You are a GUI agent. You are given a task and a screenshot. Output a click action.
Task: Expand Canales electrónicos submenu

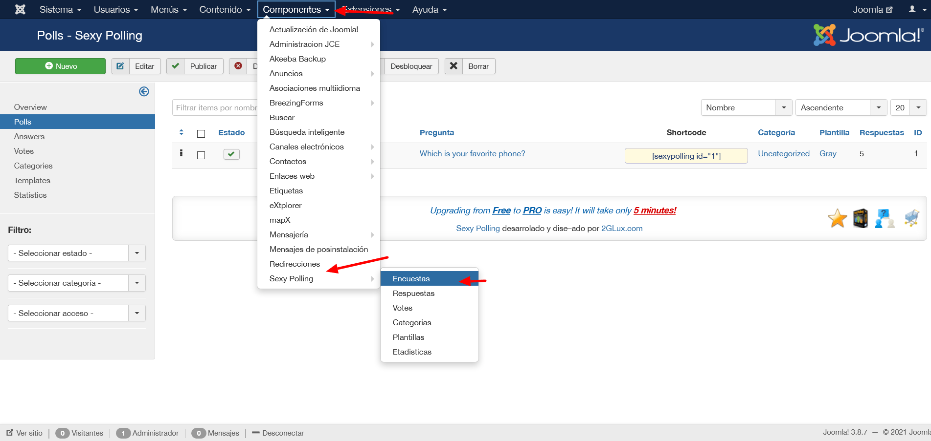(x=319, y=147)
